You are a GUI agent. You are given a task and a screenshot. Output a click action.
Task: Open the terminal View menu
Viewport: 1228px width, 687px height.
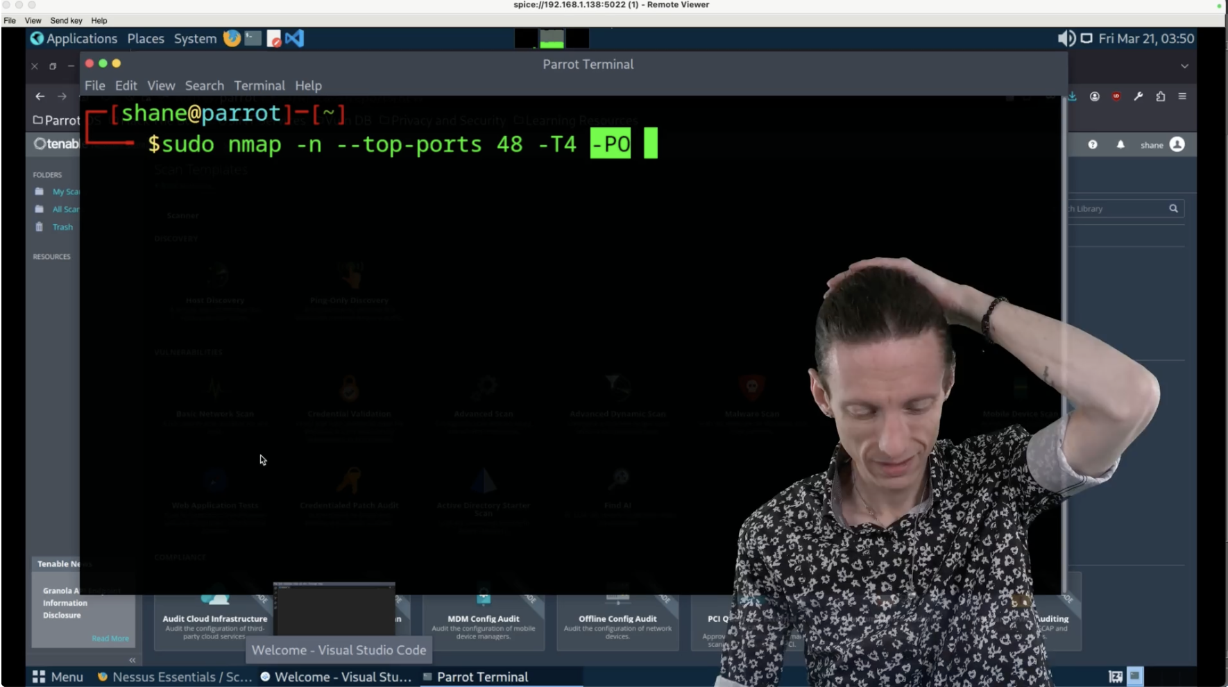tap(161, 85)
